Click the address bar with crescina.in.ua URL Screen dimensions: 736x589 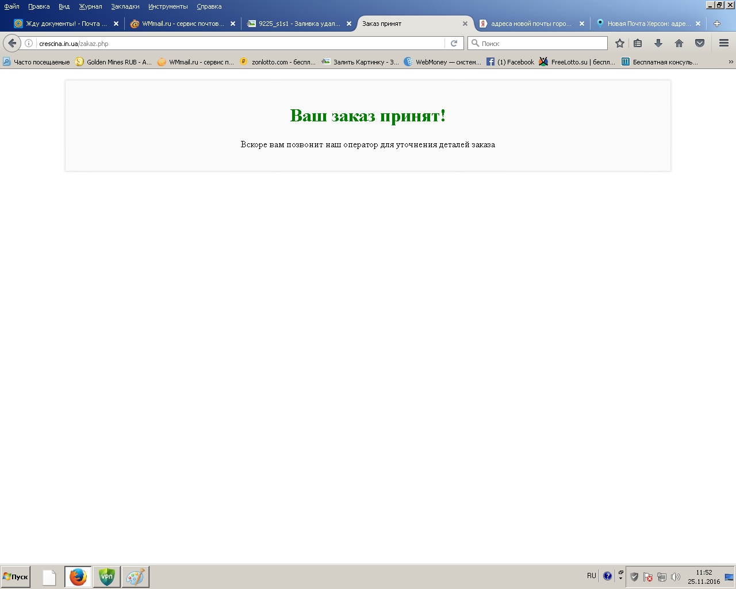pos(241,43)
